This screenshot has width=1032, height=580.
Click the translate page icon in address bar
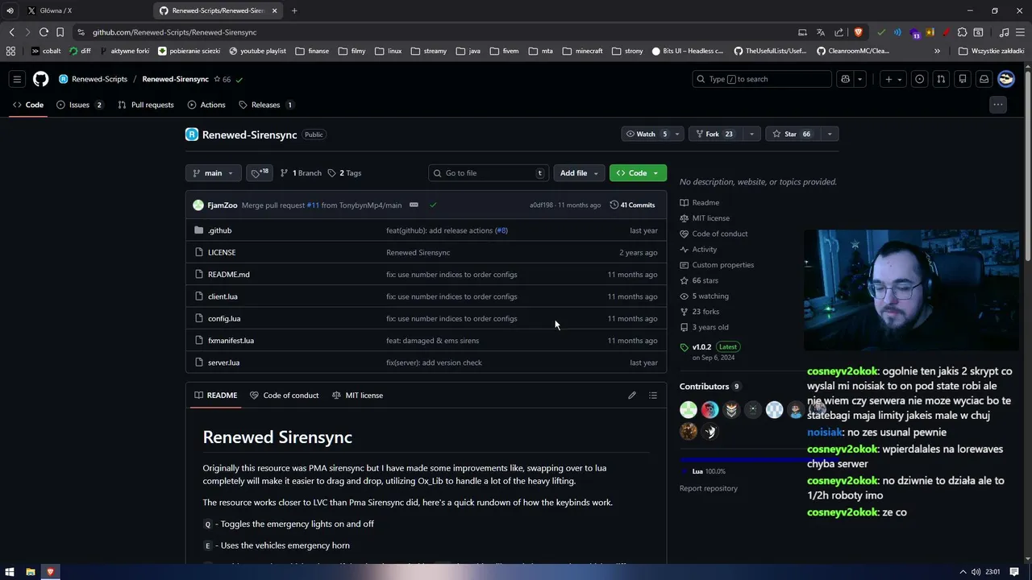(821, 32)
